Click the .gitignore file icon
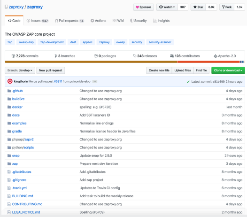Image resolution: width=247 pixels, height=217 pixels. 9,180
